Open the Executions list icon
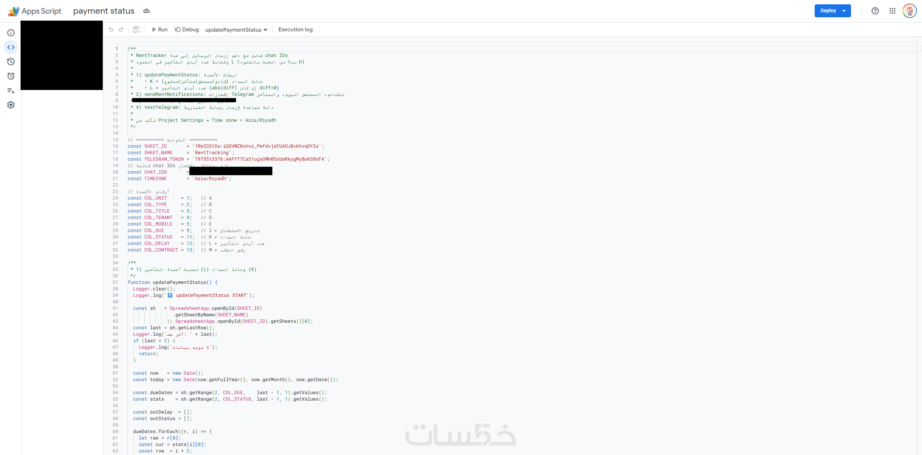The width and height of the screenshot is (922, 455). (11, 91)
